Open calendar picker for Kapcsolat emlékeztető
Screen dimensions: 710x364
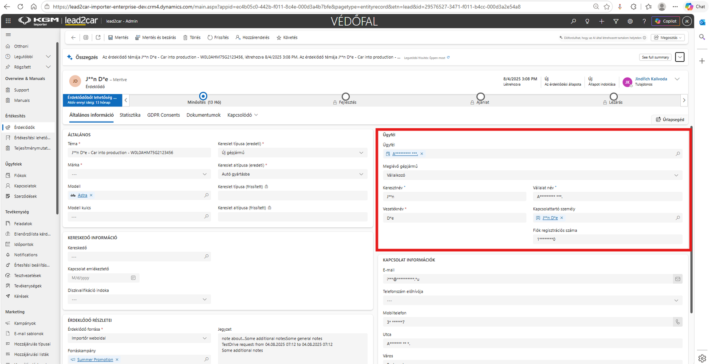point(133,278)
